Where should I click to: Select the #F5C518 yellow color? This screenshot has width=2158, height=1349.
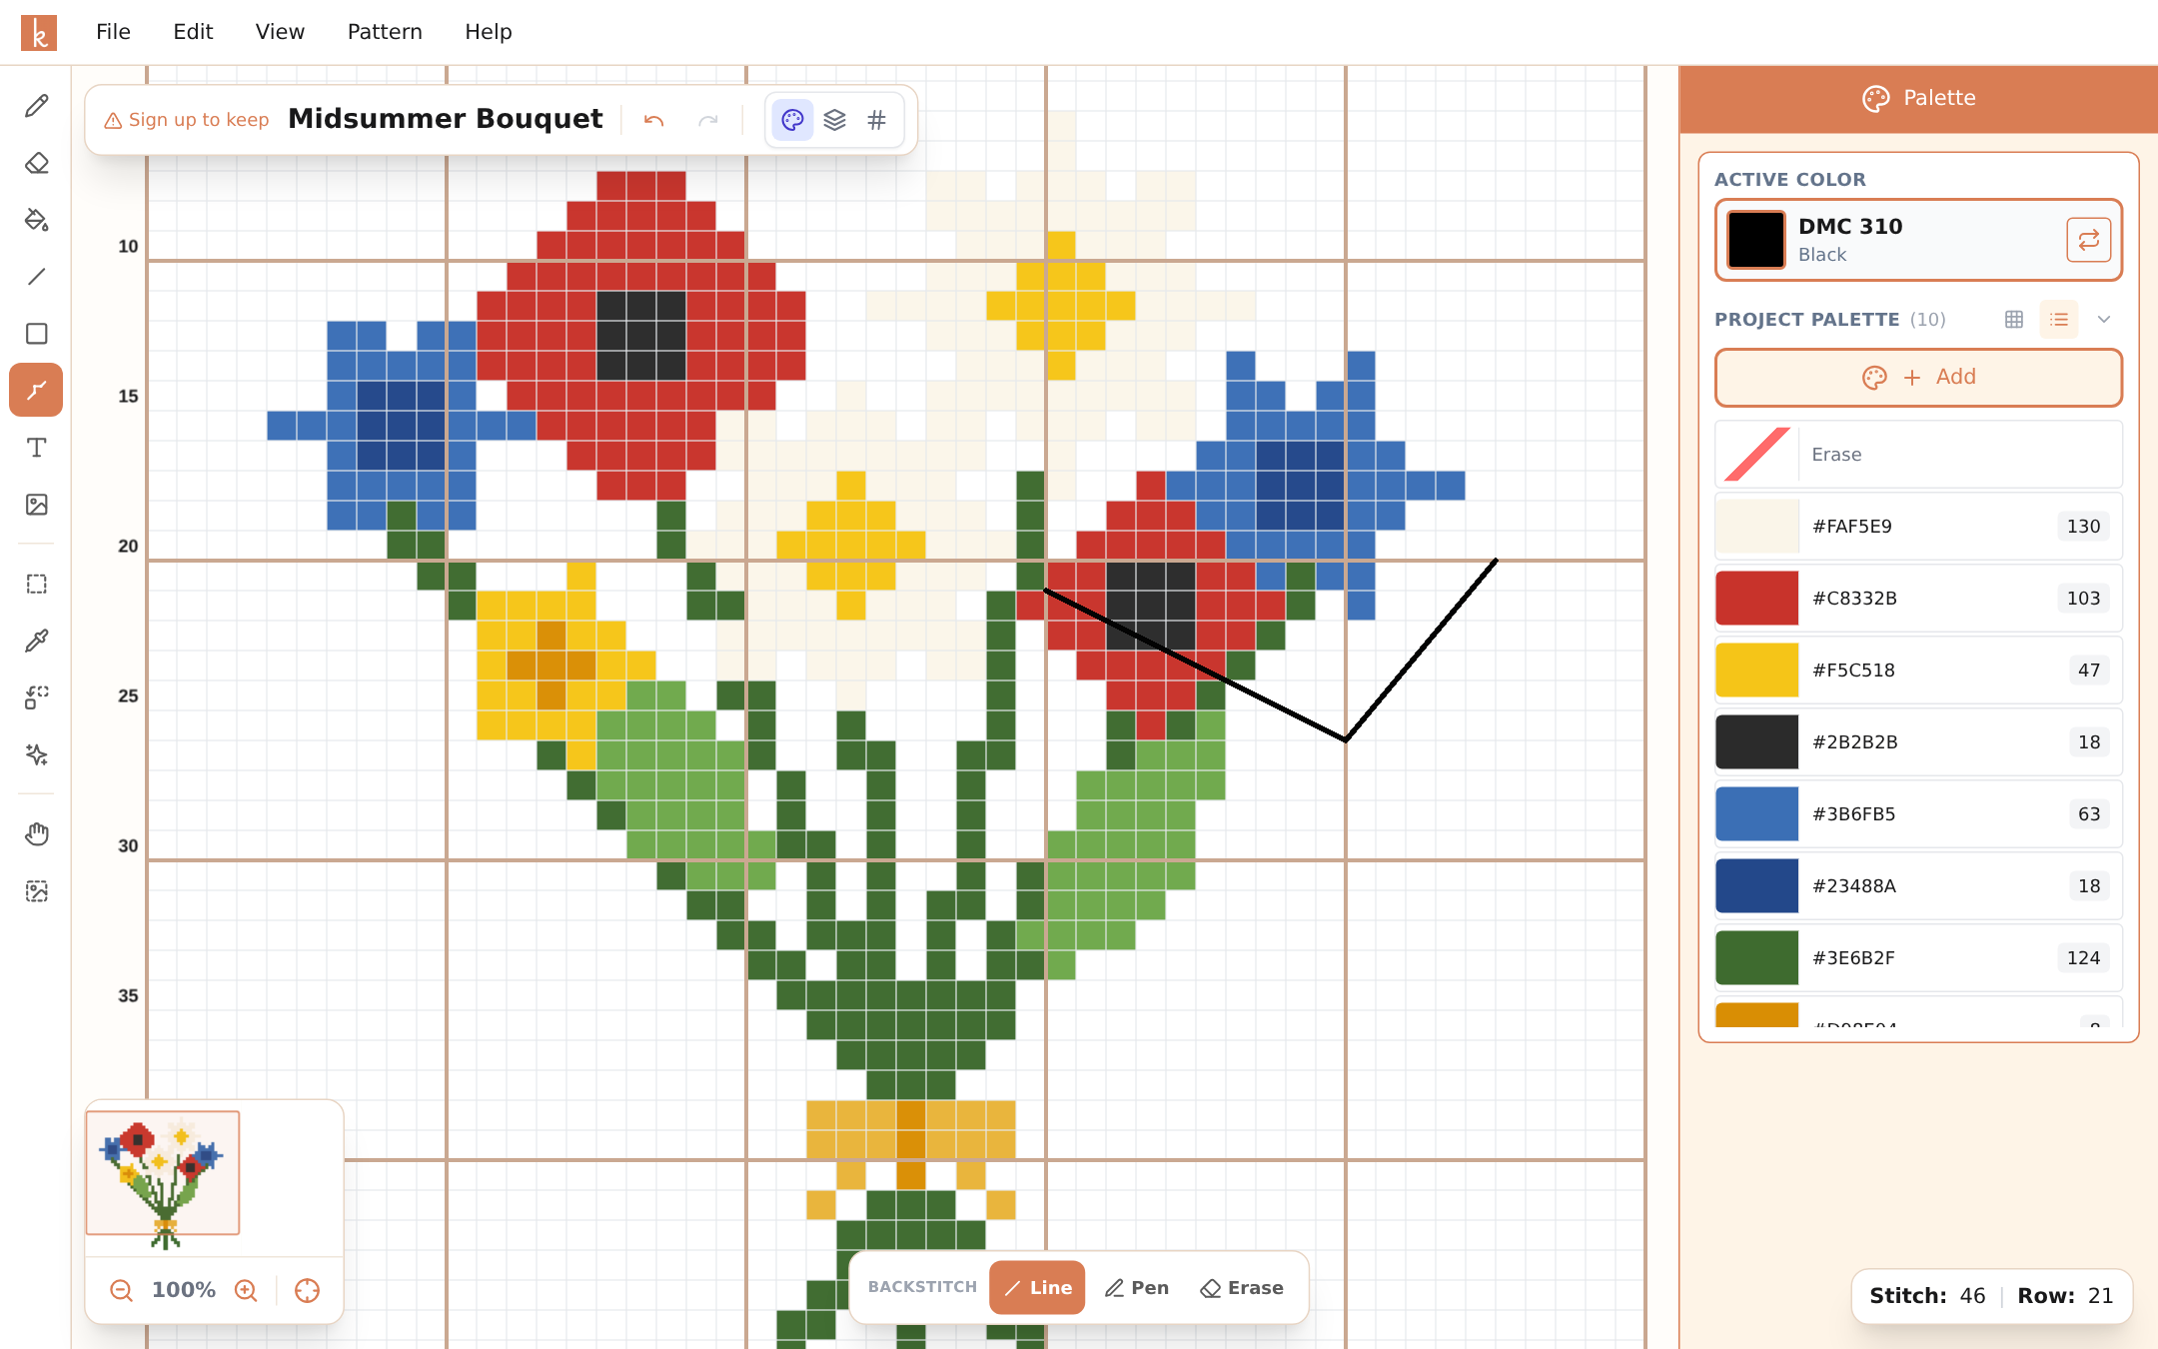pos(1918,671)
